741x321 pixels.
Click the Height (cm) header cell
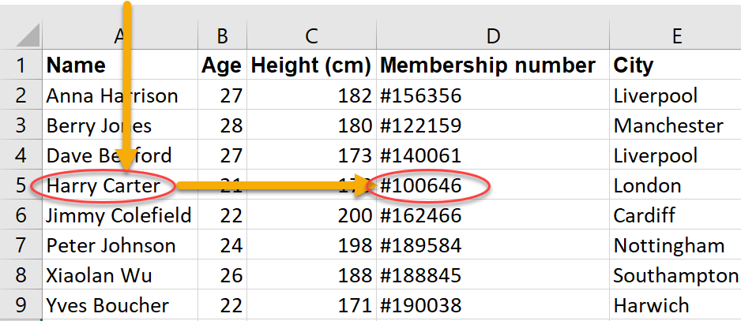tap(310, 65)
